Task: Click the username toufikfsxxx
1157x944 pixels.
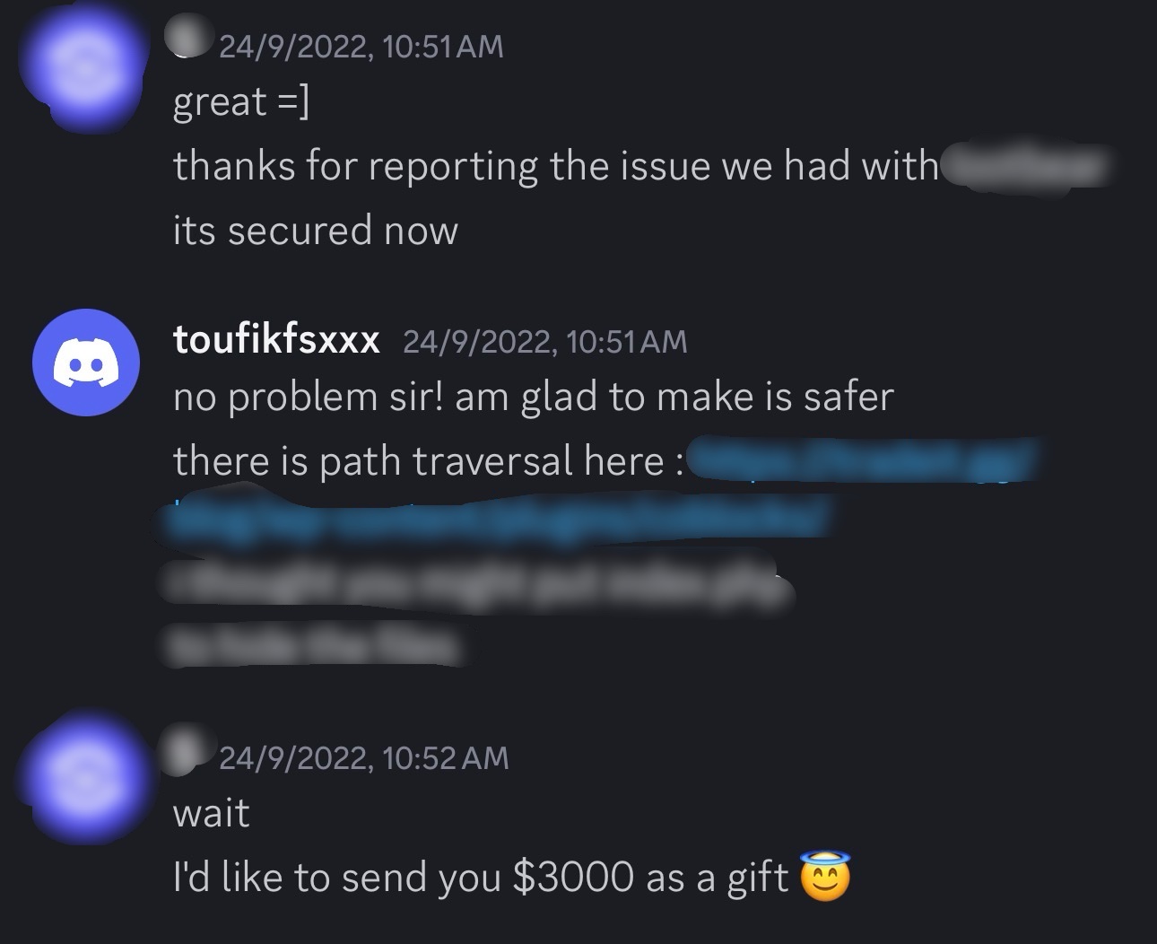Action: point(276,340)
